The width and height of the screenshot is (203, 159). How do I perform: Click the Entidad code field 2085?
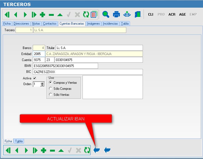point(39,54)
